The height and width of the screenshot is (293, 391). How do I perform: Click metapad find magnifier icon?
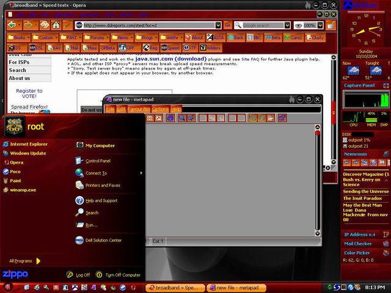click(x=182, y=118)
